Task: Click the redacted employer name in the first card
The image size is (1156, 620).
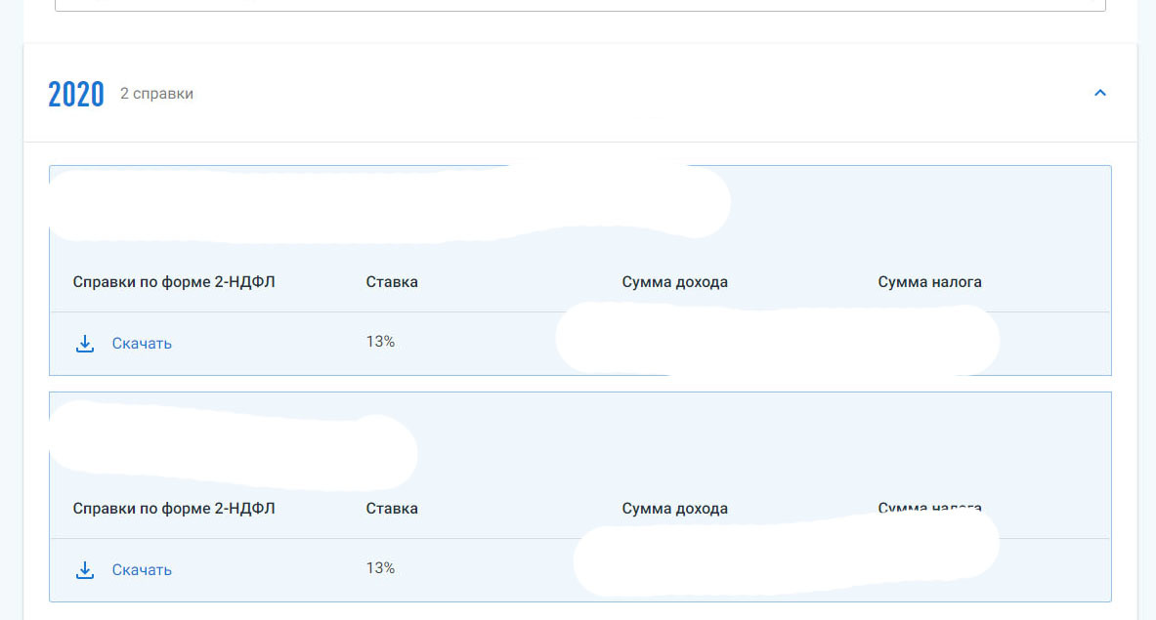Action: 389,204
